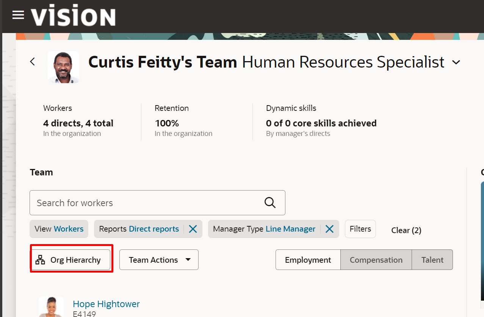Open the hamburger navigation menu
Viewport: 484px width, 317px height.
pos(18,15)
